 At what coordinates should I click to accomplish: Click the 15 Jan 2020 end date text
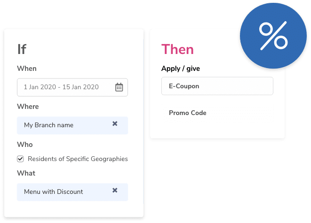click(x=83, y=87)
